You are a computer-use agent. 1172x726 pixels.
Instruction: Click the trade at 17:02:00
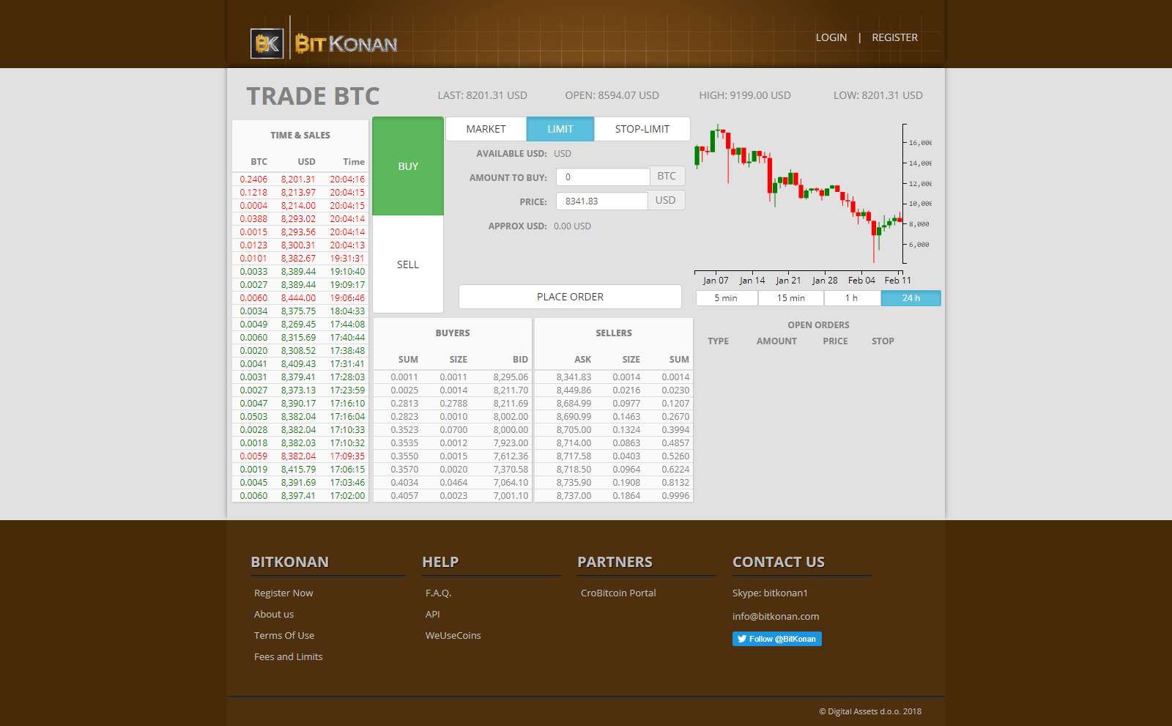(300, 496)
